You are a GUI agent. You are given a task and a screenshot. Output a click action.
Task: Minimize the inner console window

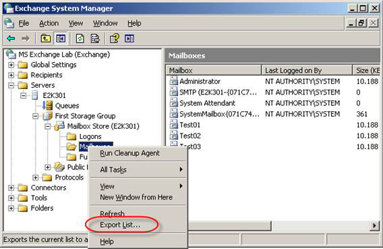[x=351, y=23]
